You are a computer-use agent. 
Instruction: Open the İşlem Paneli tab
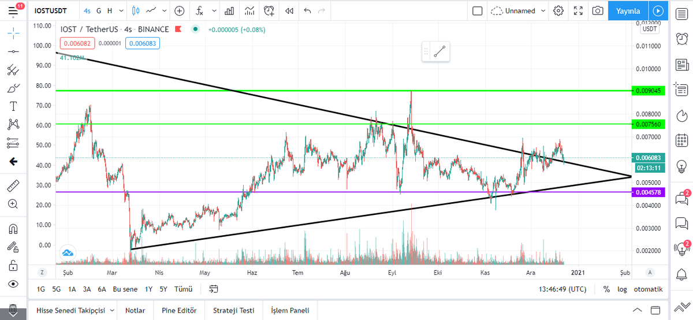289,310
